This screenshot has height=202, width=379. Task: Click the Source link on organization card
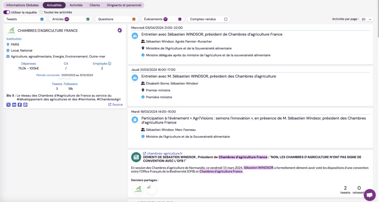(115, 105)
